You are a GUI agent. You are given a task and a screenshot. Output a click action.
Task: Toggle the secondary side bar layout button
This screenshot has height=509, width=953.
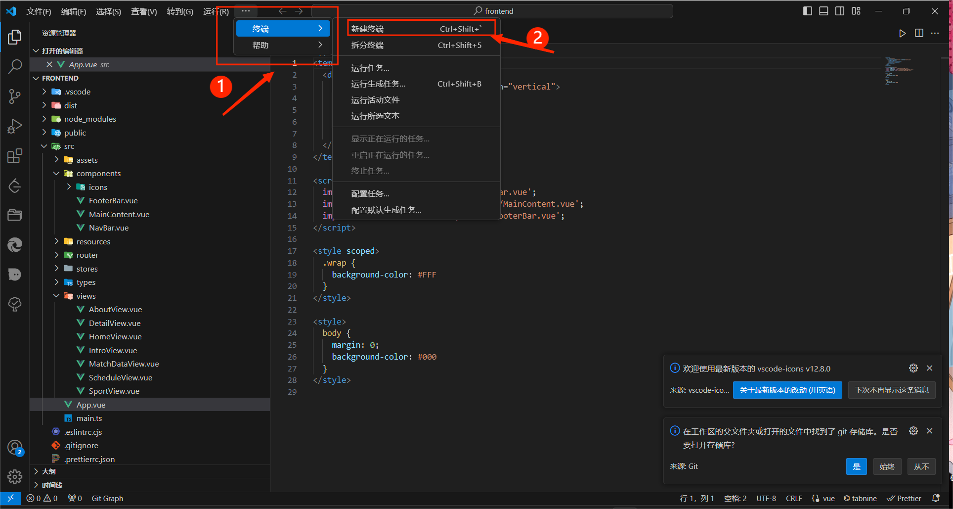(840, 11)
